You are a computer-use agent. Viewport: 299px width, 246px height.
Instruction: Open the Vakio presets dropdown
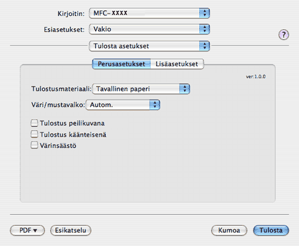coord(149,29)
